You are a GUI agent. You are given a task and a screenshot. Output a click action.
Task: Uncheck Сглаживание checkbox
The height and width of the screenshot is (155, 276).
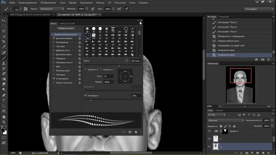click(53, 78)
